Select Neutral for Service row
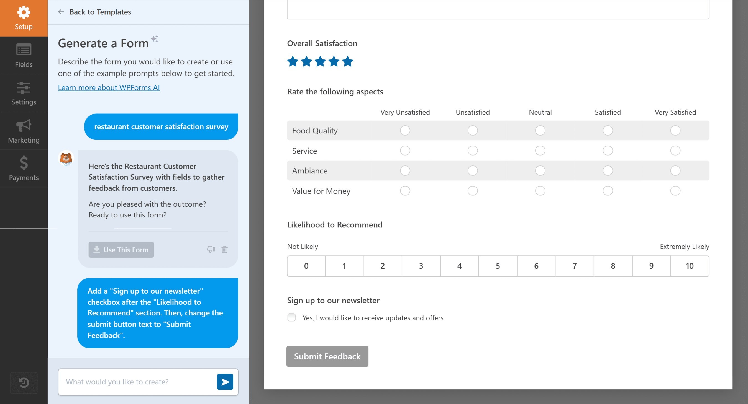The width and height of the screenshot is (748, 404). click(x=540, y=151)
